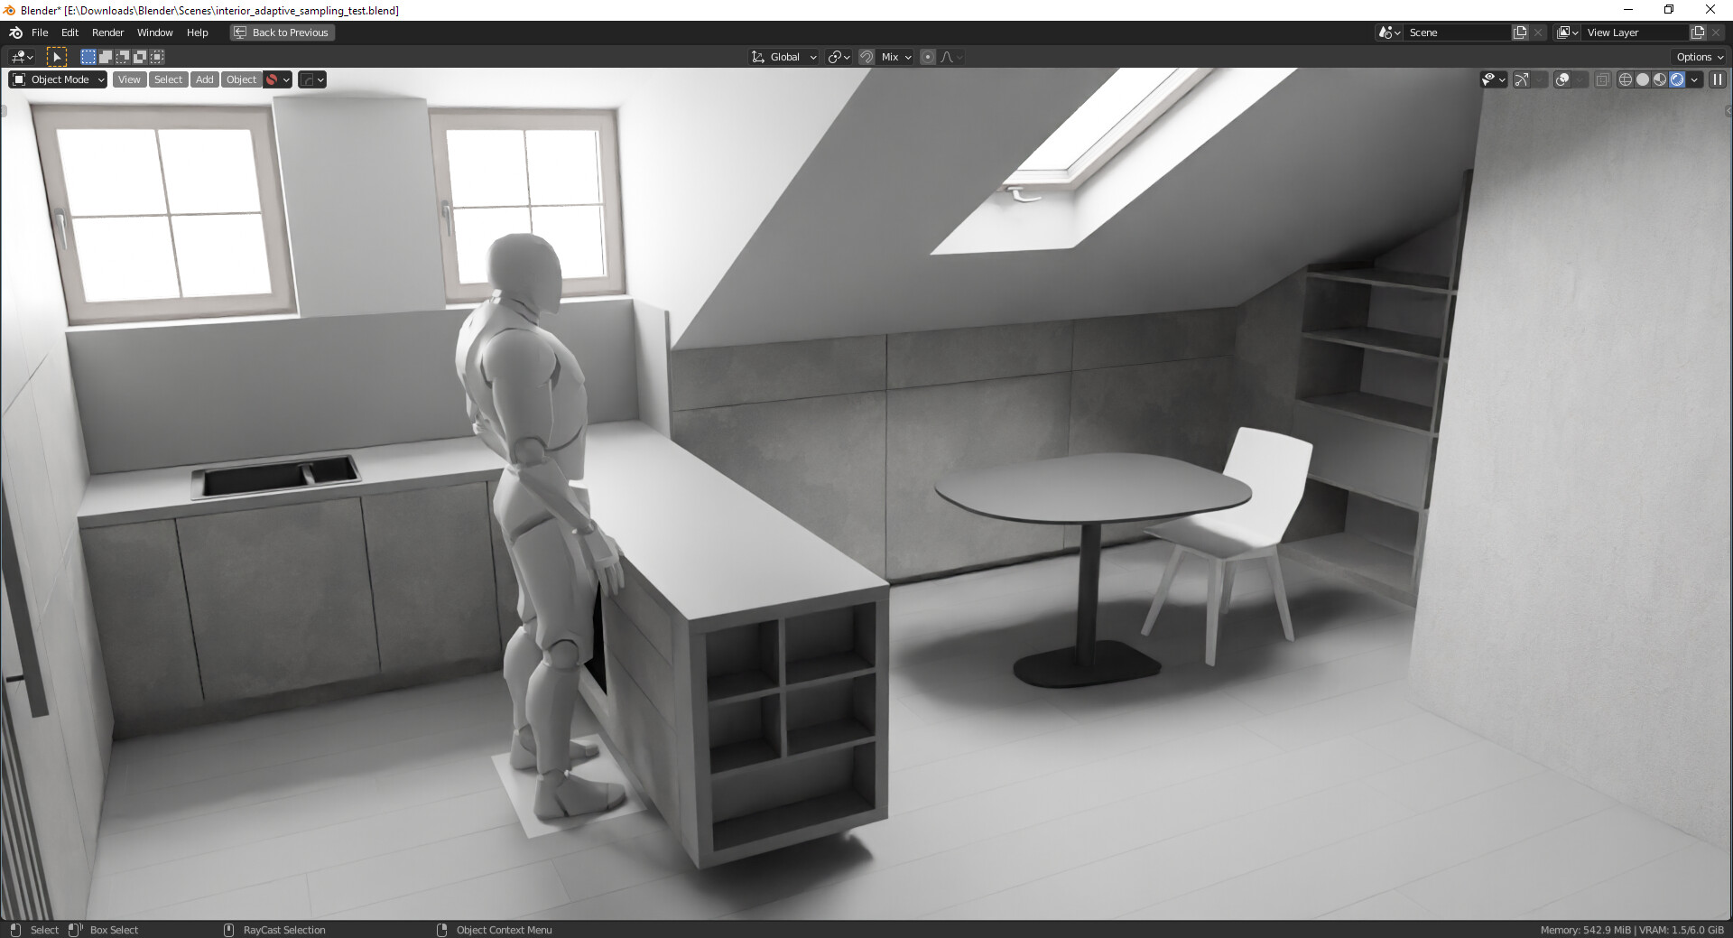Click the Scene name field
The height and width of the screenshot is (938, 1733).
(x=1458, y=33)
